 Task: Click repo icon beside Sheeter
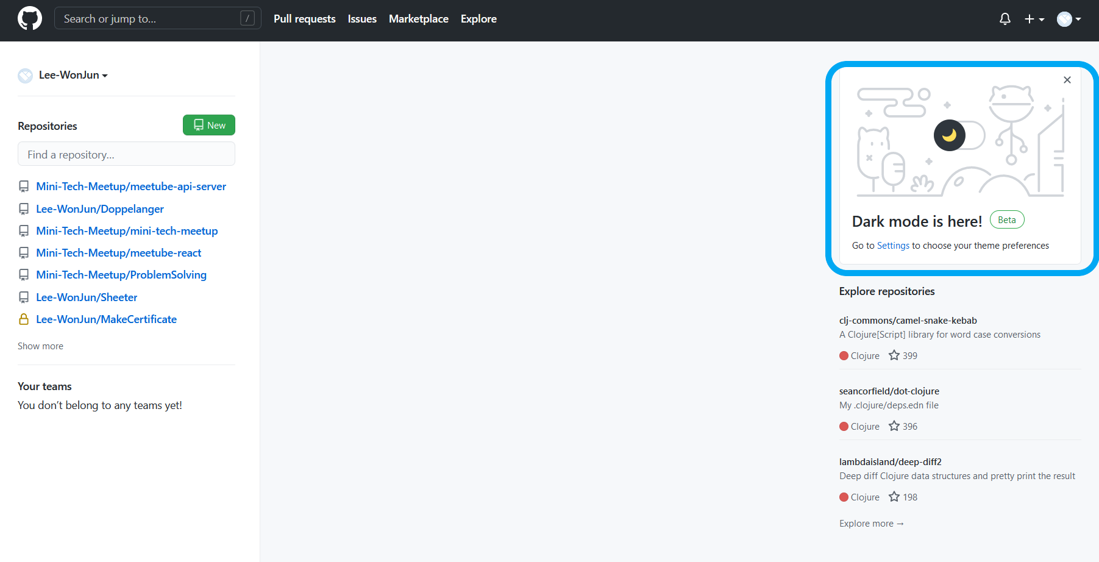[x=24, y=297]
